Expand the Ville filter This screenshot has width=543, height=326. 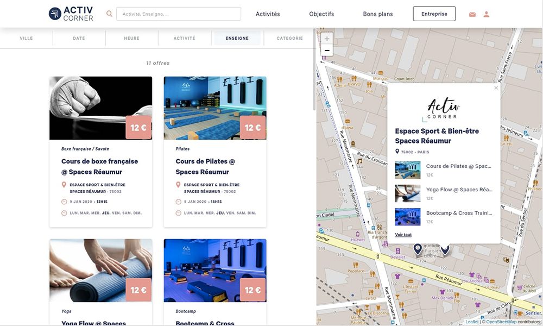click(x=26, y=39)
